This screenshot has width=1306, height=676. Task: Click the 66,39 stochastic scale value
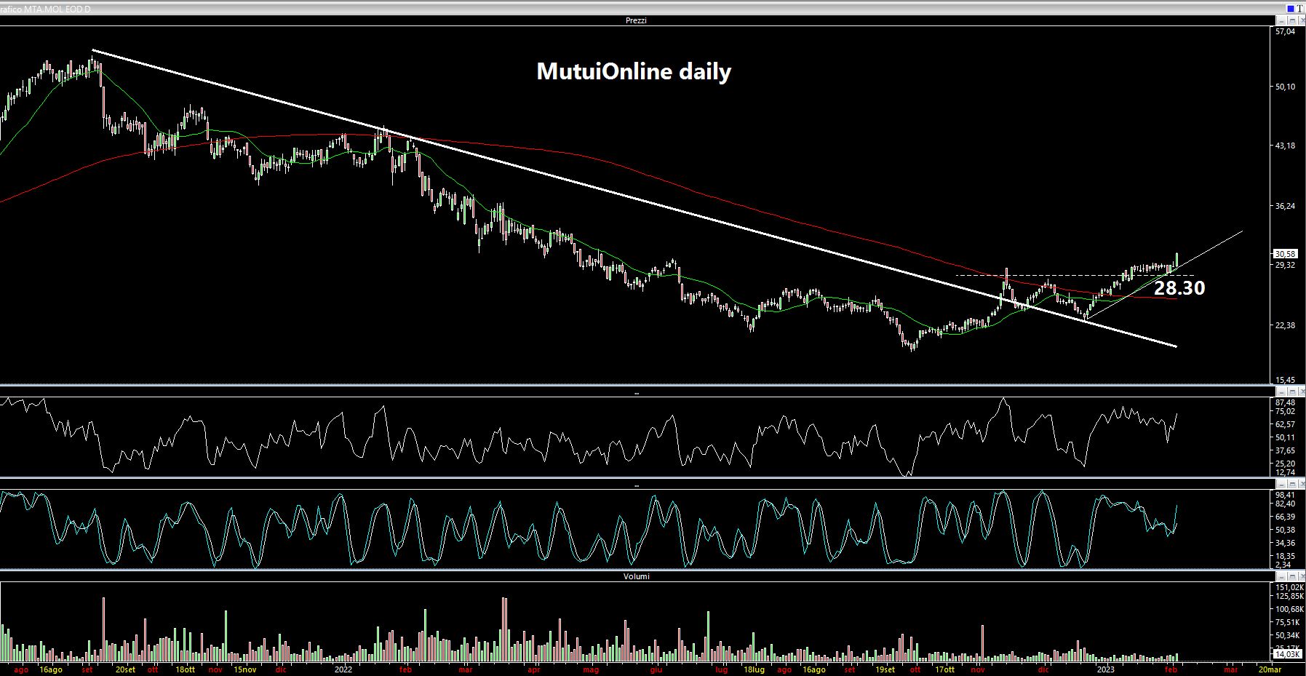click(1285, 517)
